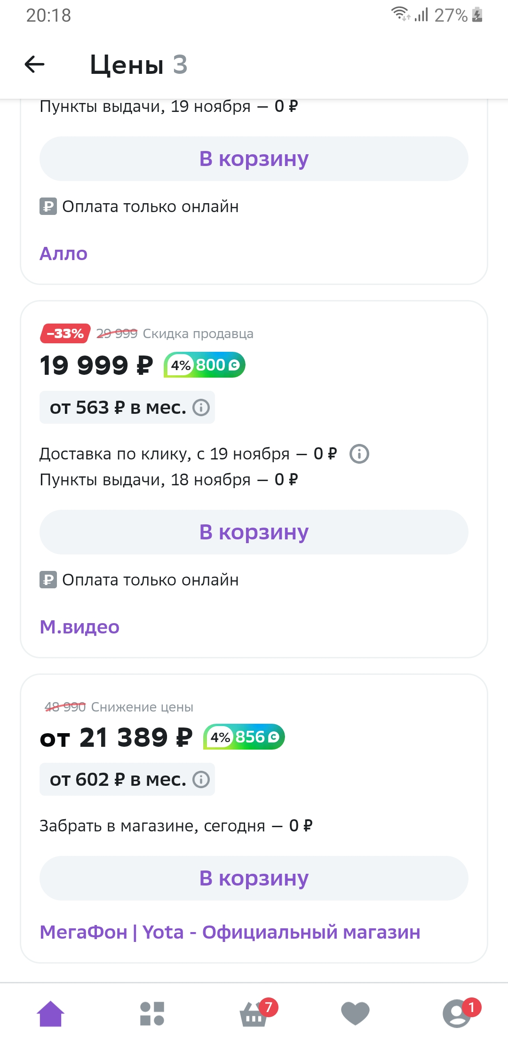The width and height of the screenshot is (508, 1044).
Task: Show info for 602 ₽ monthly installment
Action: tap(201, 779)
